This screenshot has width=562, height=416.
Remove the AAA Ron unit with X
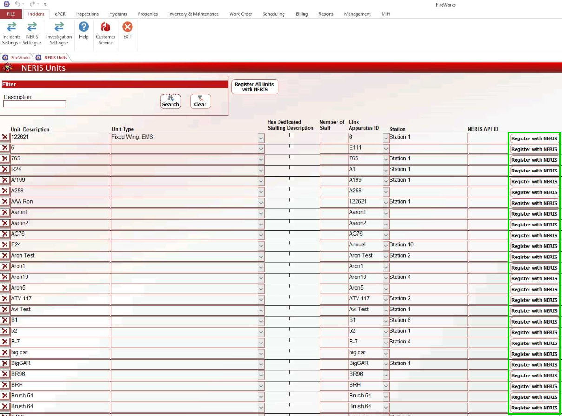(x=5, y=202)
